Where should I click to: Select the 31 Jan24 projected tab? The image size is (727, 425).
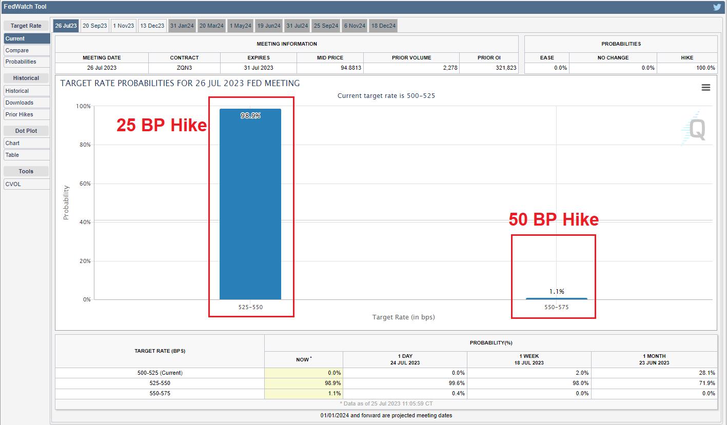point(182,26)
